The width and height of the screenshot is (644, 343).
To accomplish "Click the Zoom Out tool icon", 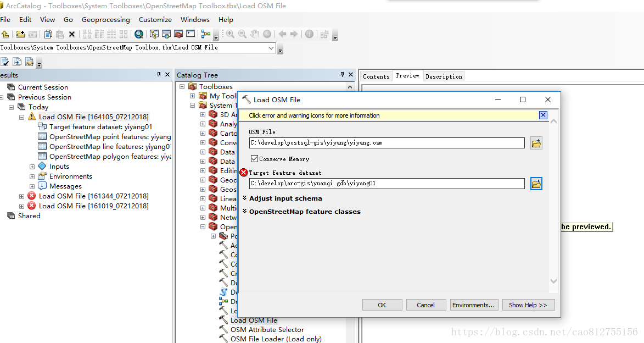I will click(x=242, y=34).
